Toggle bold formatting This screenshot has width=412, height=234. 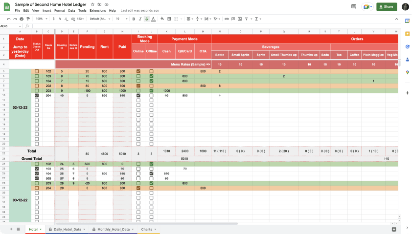pyautogui.click(x=134, y=19)
